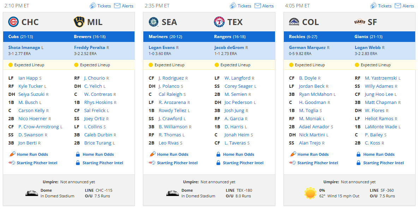418x209 pixels.
Task: Click the Tickets icon for SEA vs TEX game
Action: pyautogui.click(x=233, y=6)
